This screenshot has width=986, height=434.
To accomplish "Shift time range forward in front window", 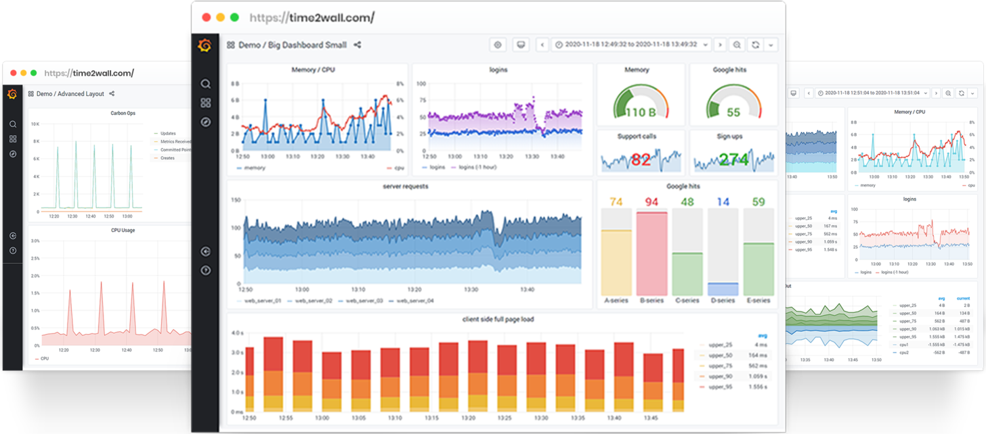I will click(720, 45).
